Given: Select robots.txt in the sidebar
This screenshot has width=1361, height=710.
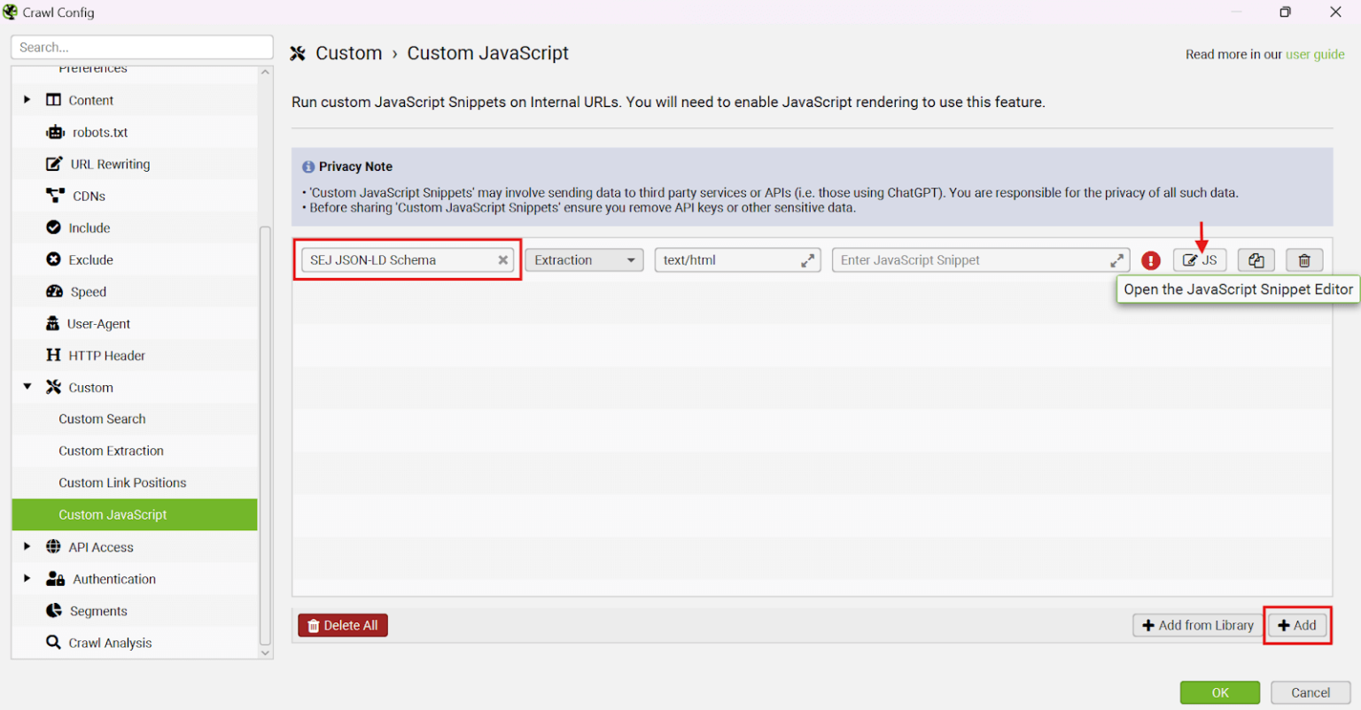Looking at the screenshot, I should point(101,132).
